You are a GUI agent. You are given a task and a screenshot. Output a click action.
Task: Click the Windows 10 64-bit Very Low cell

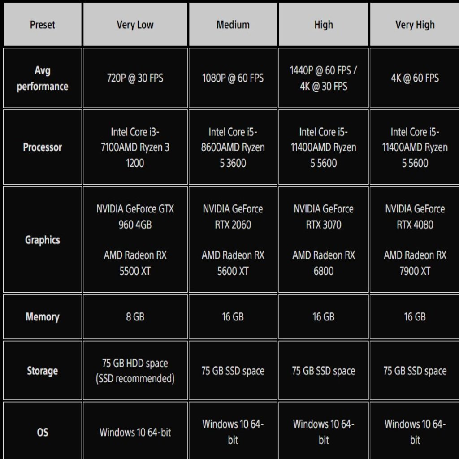pos(135,433)
